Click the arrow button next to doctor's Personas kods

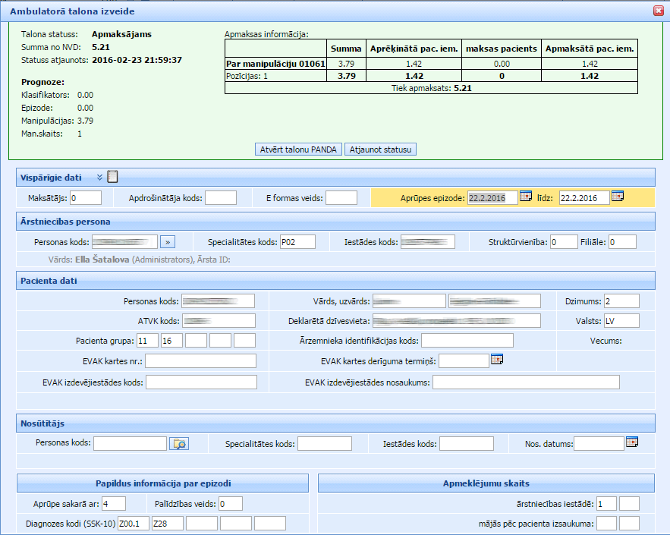tap(168, 242)
